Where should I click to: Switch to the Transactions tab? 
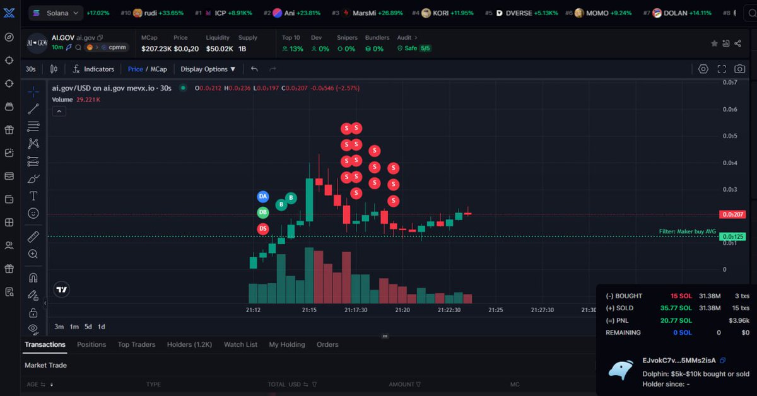pyautogui.click(x=45, y=344)
